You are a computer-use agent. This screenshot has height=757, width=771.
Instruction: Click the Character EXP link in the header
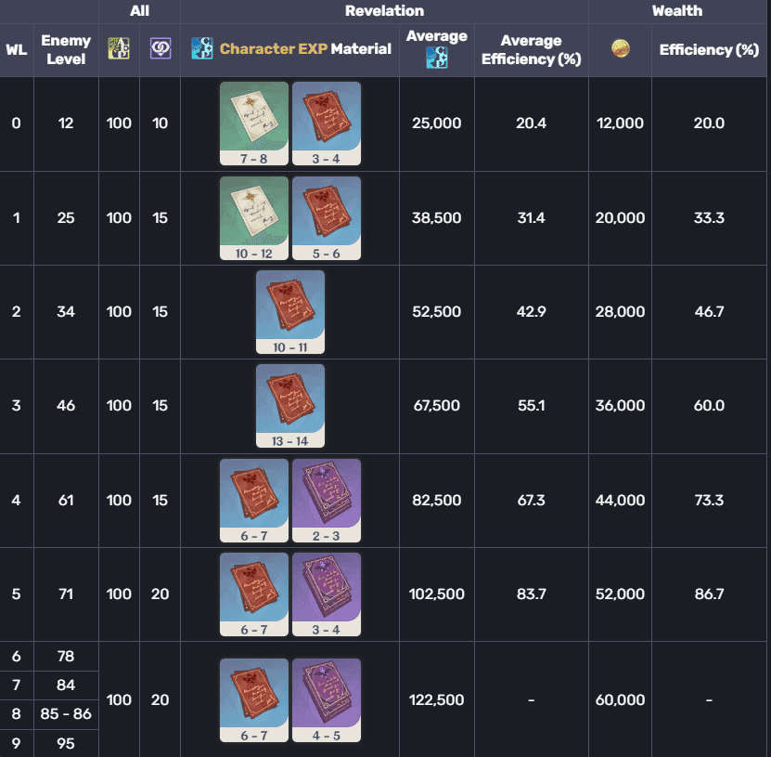(x=267, y=47)
